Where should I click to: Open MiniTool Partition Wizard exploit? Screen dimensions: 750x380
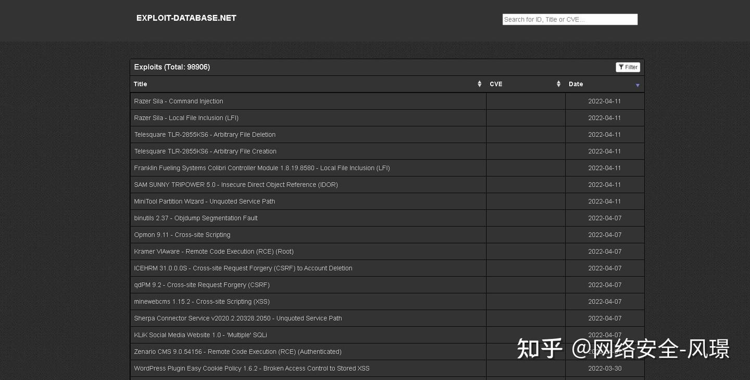tap(204, 201)
